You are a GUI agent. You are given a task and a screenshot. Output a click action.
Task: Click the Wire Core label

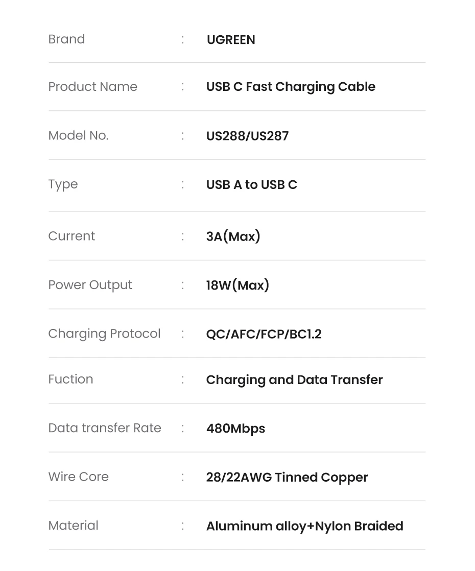click(x=78, y=477)
